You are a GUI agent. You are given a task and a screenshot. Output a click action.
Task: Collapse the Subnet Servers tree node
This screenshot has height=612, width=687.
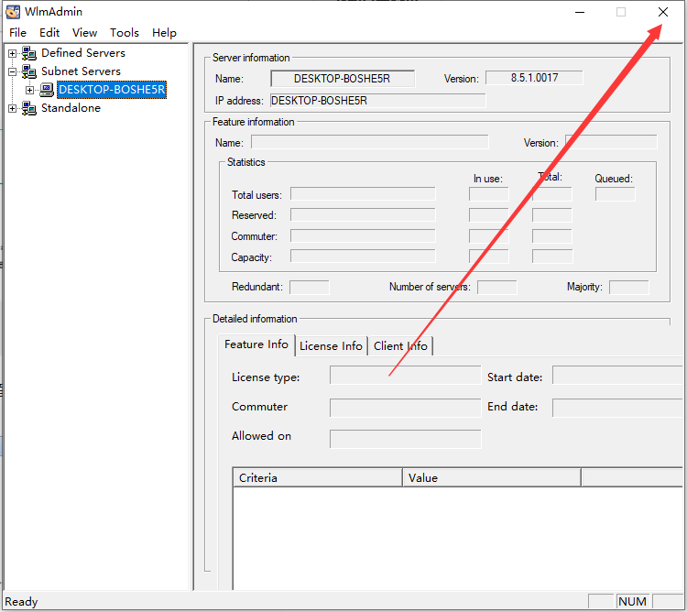12,71
